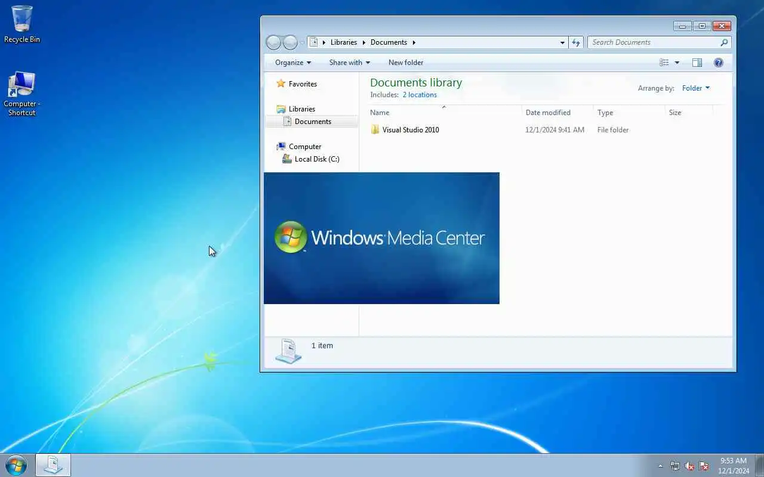Image resolution: width=764 pixels, height=477 pixels.
Task: Create a New folder
Action: click(406, 63)
